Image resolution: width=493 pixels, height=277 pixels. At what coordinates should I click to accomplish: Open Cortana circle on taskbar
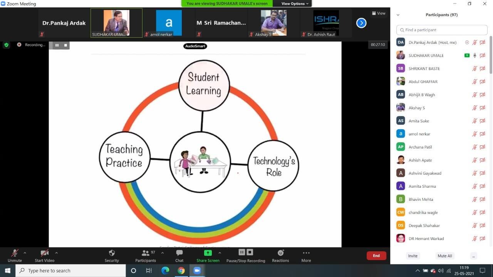click(x=133, y=270)
